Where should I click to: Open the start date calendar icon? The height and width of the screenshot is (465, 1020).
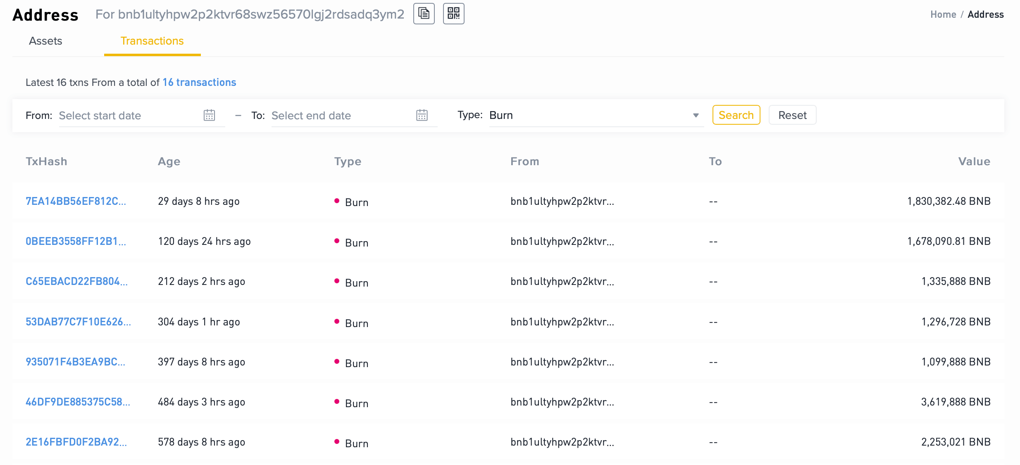pyautogui.click(x=210, y=115)
